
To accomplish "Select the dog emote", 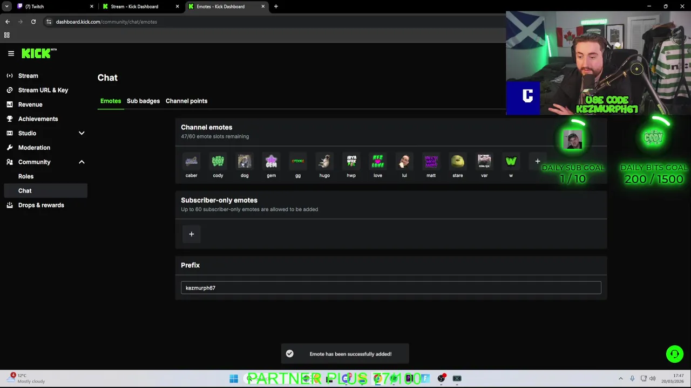I will click(245, 161).
